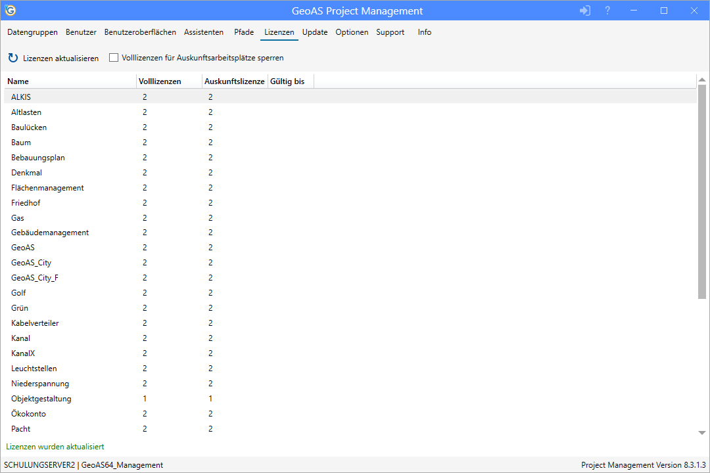
Task: Select the Golf row
Action: (350, 293)
